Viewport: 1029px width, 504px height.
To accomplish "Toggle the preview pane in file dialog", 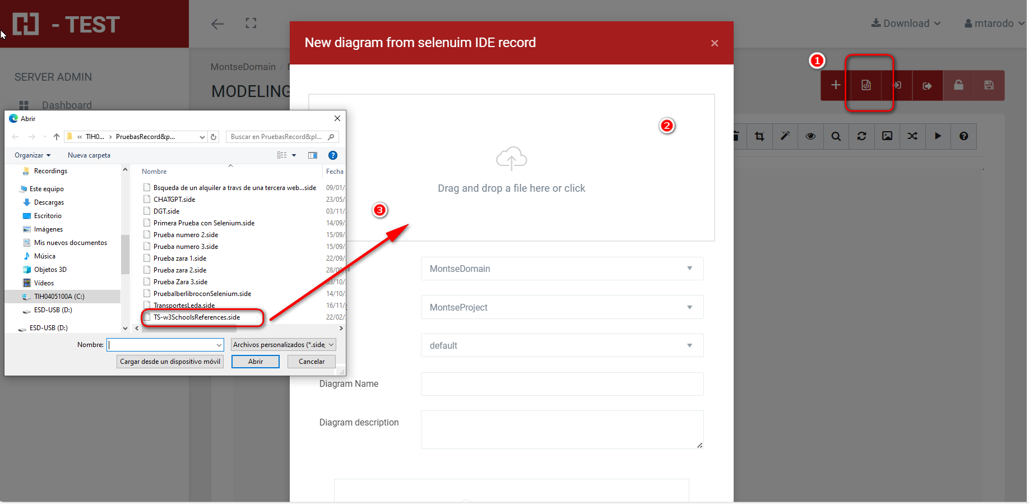I will click(x=313, y=155).
